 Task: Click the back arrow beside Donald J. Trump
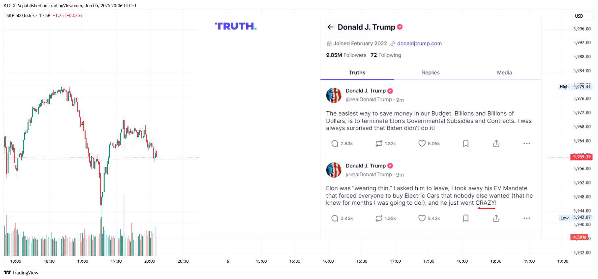coord(330,27)
